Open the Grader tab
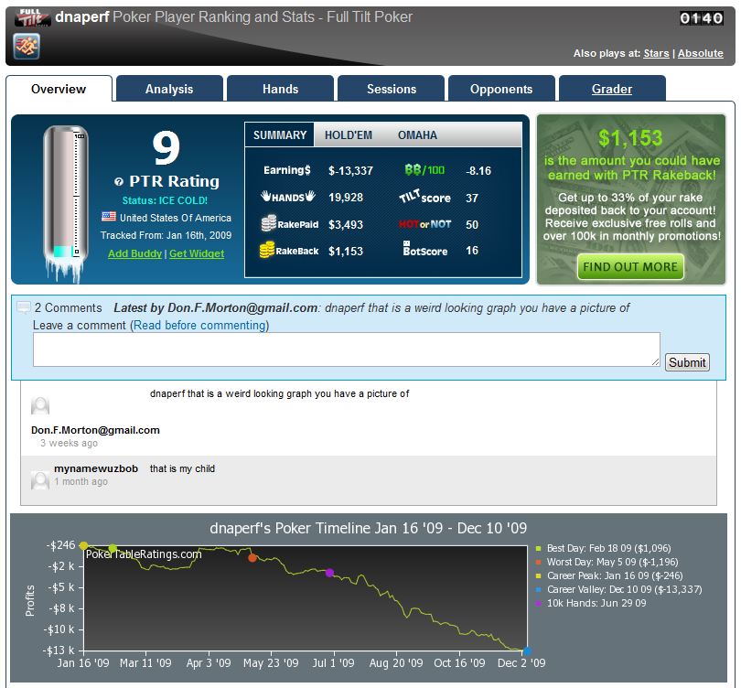741x688 pixels. tap(612, 89)
